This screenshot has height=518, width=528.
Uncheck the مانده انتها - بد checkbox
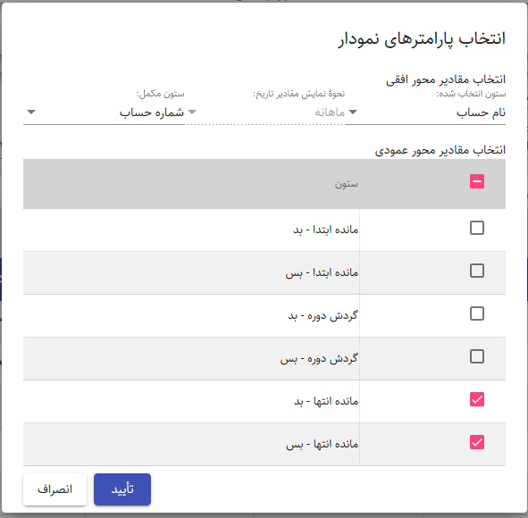[477, 399]
